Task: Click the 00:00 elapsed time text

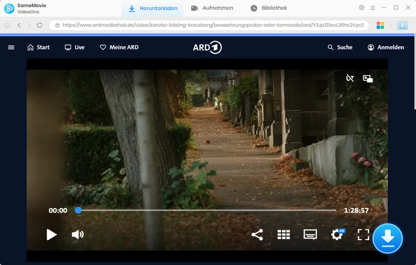Action: [58, 211]
